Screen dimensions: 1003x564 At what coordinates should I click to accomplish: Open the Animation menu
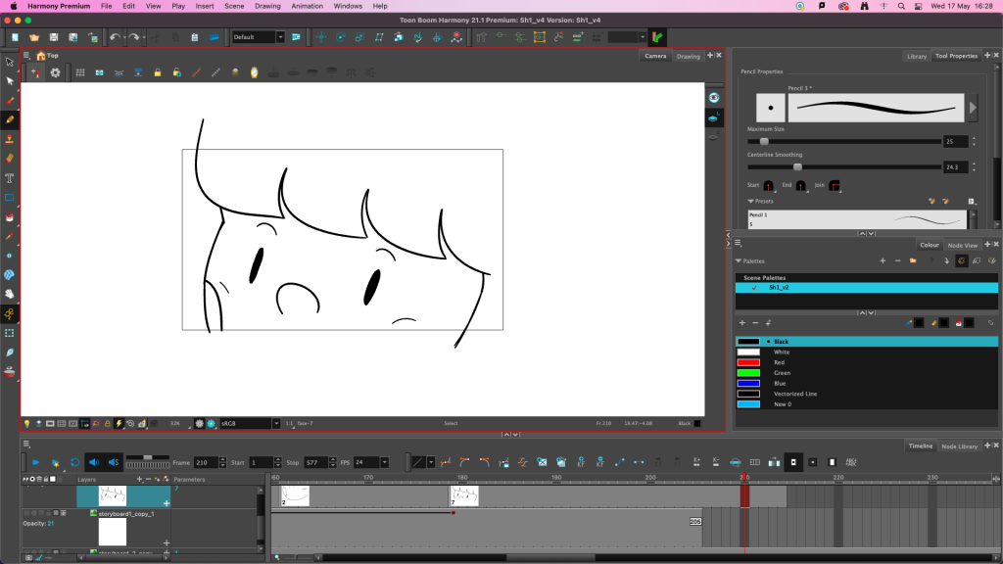coord(307,6)
